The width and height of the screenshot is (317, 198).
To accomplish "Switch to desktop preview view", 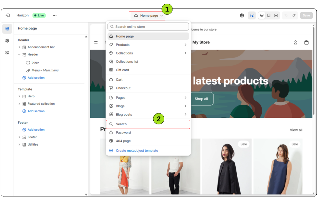I will click(x=262, y=16).
